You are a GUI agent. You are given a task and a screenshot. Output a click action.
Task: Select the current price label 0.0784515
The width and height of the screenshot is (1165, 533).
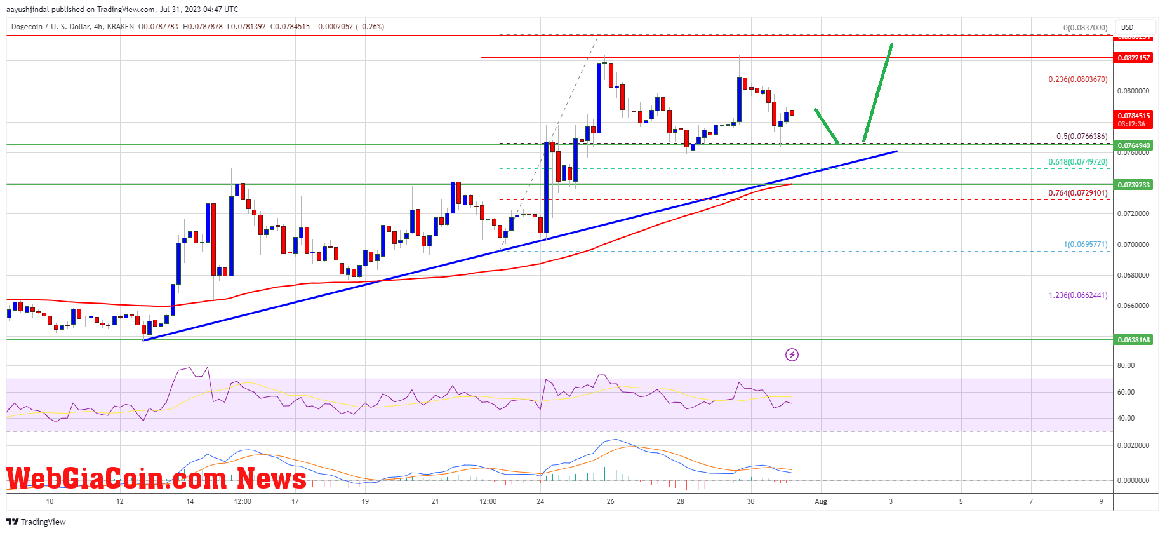tap(1133, 116)
